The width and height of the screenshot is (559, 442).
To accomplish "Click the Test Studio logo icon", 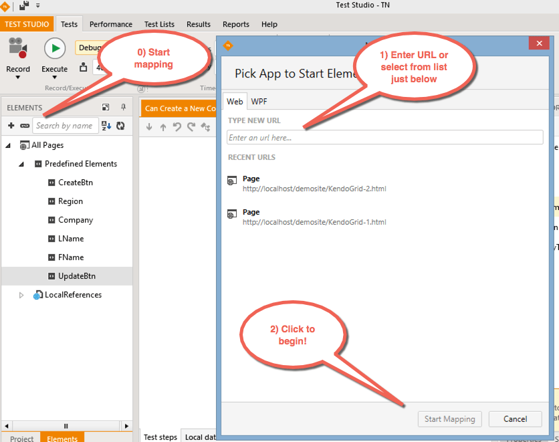I will (x=5, y=6).
